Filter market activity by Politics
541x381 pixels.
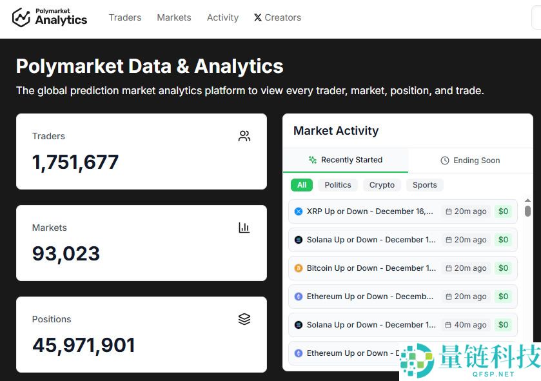tap(338, 185)
